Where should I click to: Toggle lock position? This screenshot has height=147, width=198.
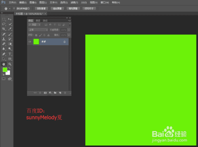click(44, 35)
